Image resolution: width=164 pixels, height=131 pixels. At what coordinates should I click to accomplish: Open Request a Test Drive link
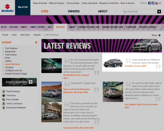(109, 3)
